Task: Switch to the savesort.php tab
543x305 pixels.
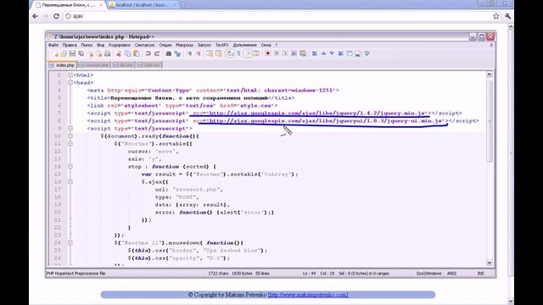Action: pos(94,65)
